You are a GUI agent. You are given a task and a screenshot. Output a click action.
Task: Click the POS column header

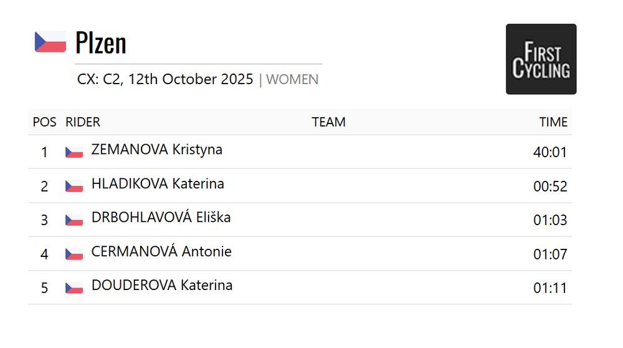tap(44, 122)
